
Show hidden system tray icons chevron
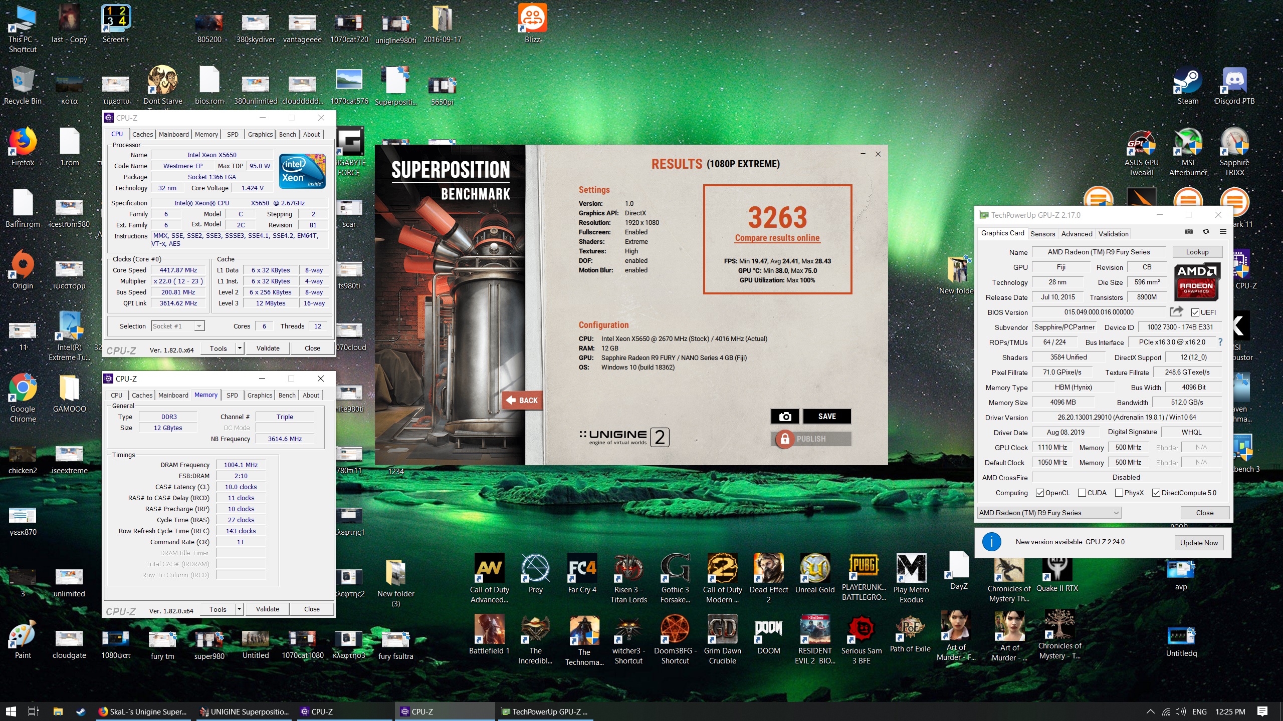pos(1150,711)
